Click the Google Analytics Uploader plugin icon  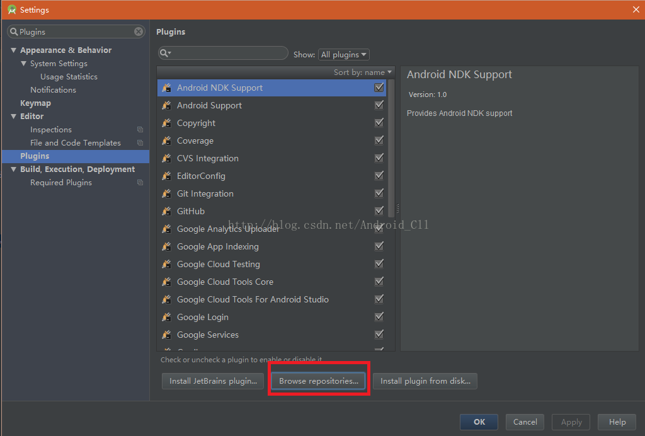[x=166, y=229]
